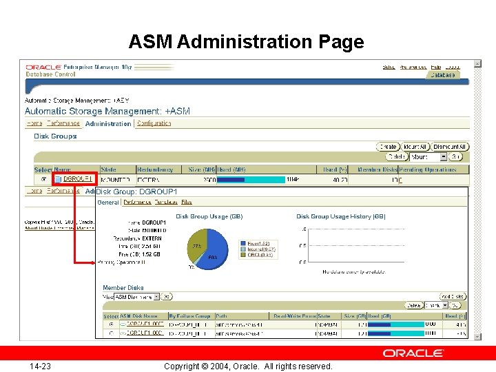Image resolution: width=496 pixels, height=372 pixels.
Task: Open the Templates tab of the disk group
Action: coord(166,202)
